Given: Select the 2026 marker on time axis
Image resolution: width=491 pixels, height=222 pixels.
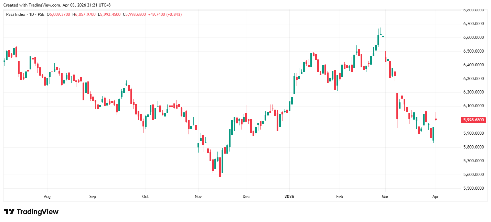Looking at the screenshot, I should click(289, 197).
